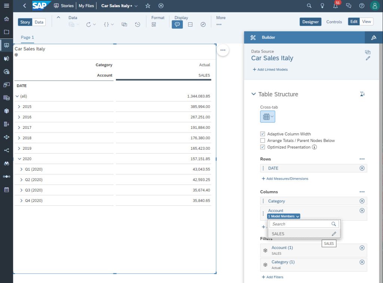Click Add Measures/Dimensions under Rows
Screen dimensions: 383x283
coord(285,179)
